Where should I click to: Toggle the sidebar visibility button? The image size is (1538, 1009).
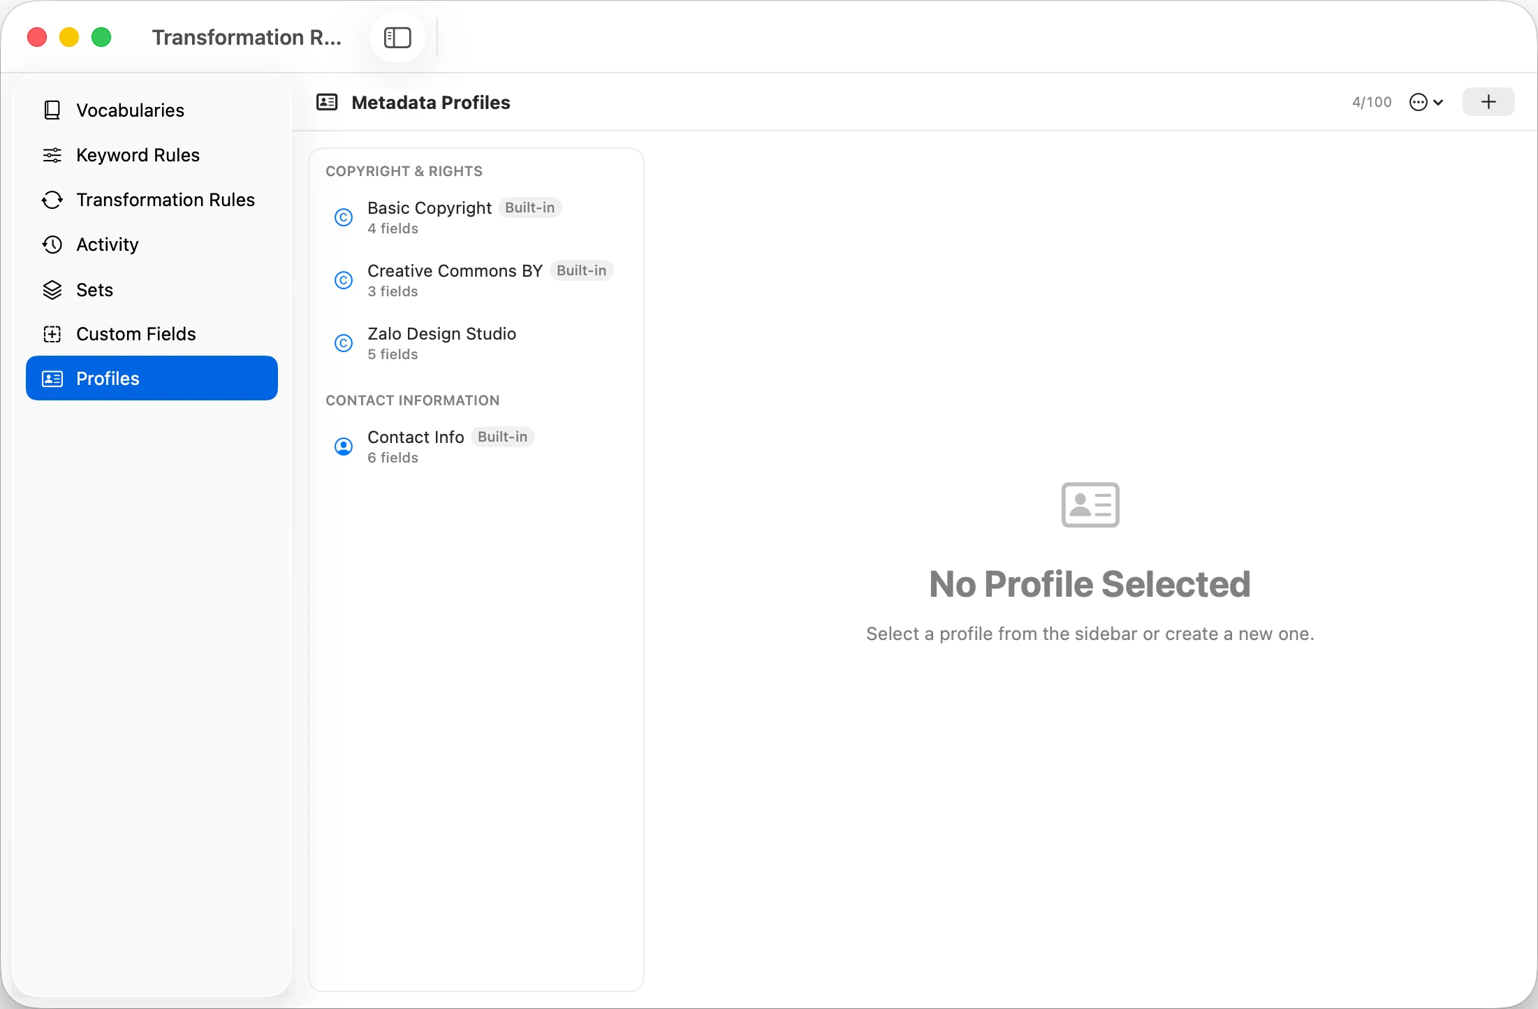pos(397,38)
